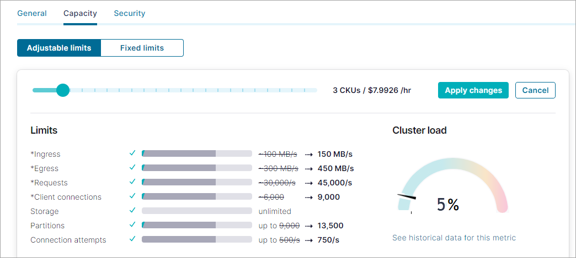Click the Cluster load gauge needle
Image resolution: width=576 pixels, height=258 pixels.
[x=407, y=196]
